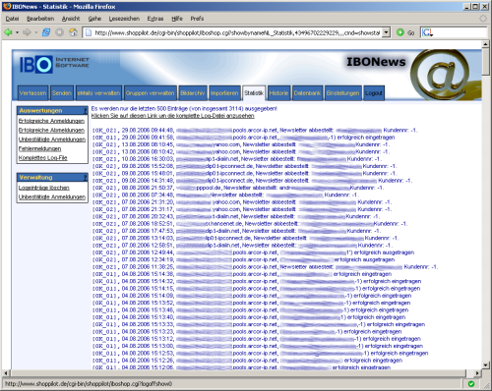
Task: Switch to the Senden tab
Action: click(x=62, y=93)
